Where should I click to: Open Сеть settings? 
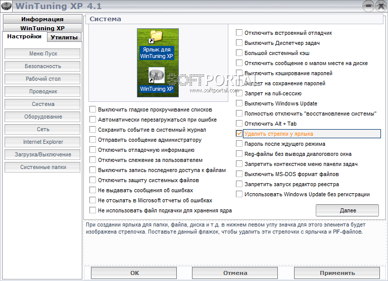[x=42, y=129]
